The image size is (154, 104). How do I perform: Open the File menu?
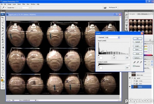[2, 4]
